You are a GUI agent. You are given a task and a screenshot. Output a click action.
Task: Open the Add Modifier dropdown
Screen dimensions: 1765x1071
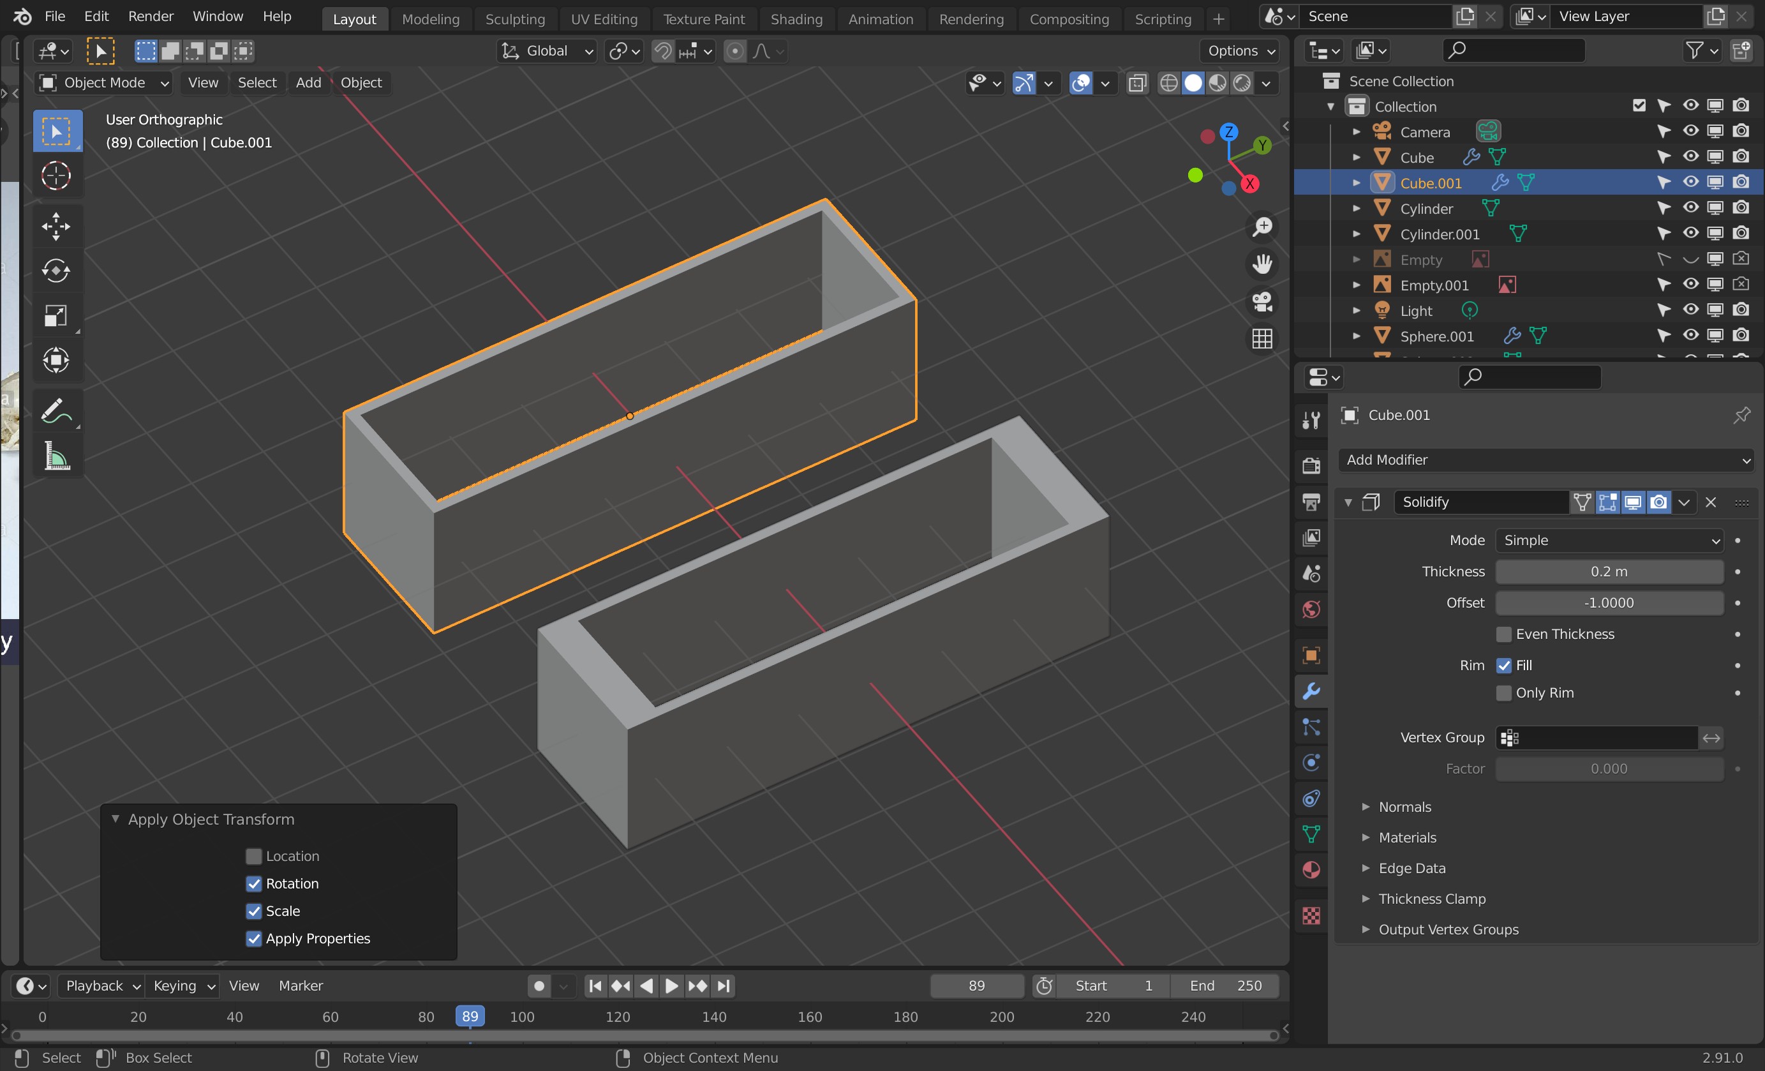tap(1545, 460)
